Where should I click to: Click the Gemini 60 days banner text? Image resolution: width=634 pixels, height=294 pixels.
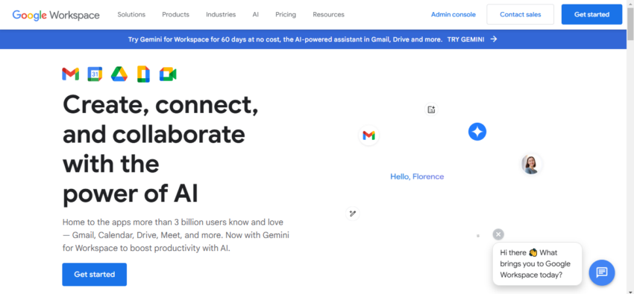[285, 39]
